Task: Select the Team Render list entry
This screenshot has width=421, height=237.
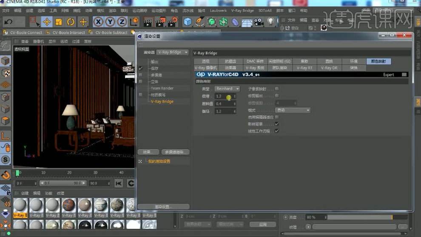Action: click(x=162, y=88)
